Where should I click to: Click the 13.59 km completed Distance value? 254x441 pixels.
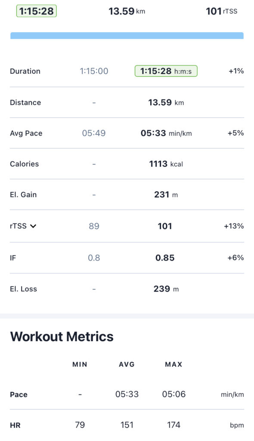(166, 102)
